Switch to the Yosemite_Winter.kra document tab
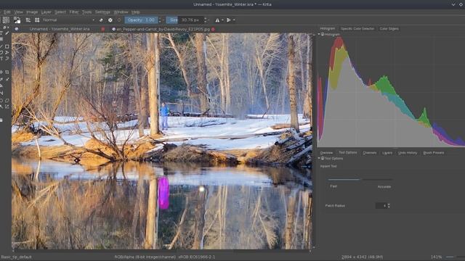 coord(60,29)
